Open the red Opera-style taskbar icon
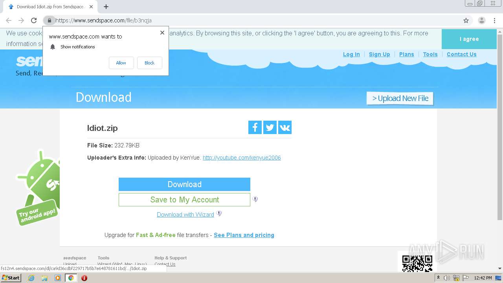This screenshot has width=503, height=283. (84, 278)
